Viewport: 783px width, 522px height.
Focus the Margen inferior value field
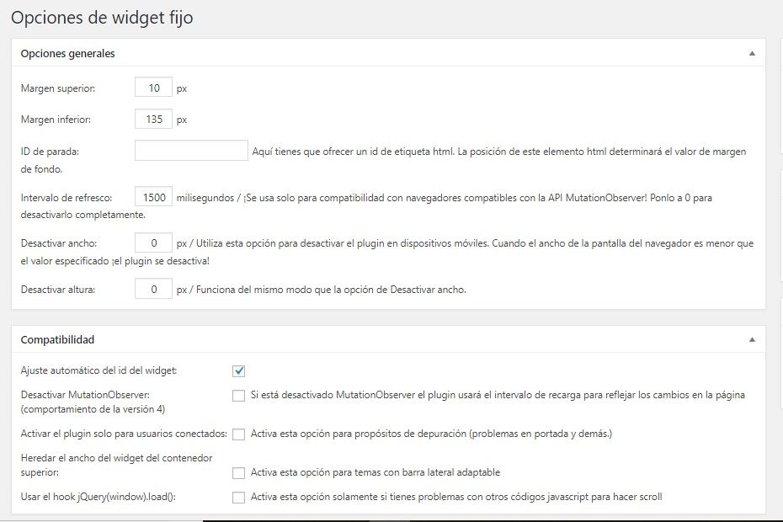(x=153, y=119)
